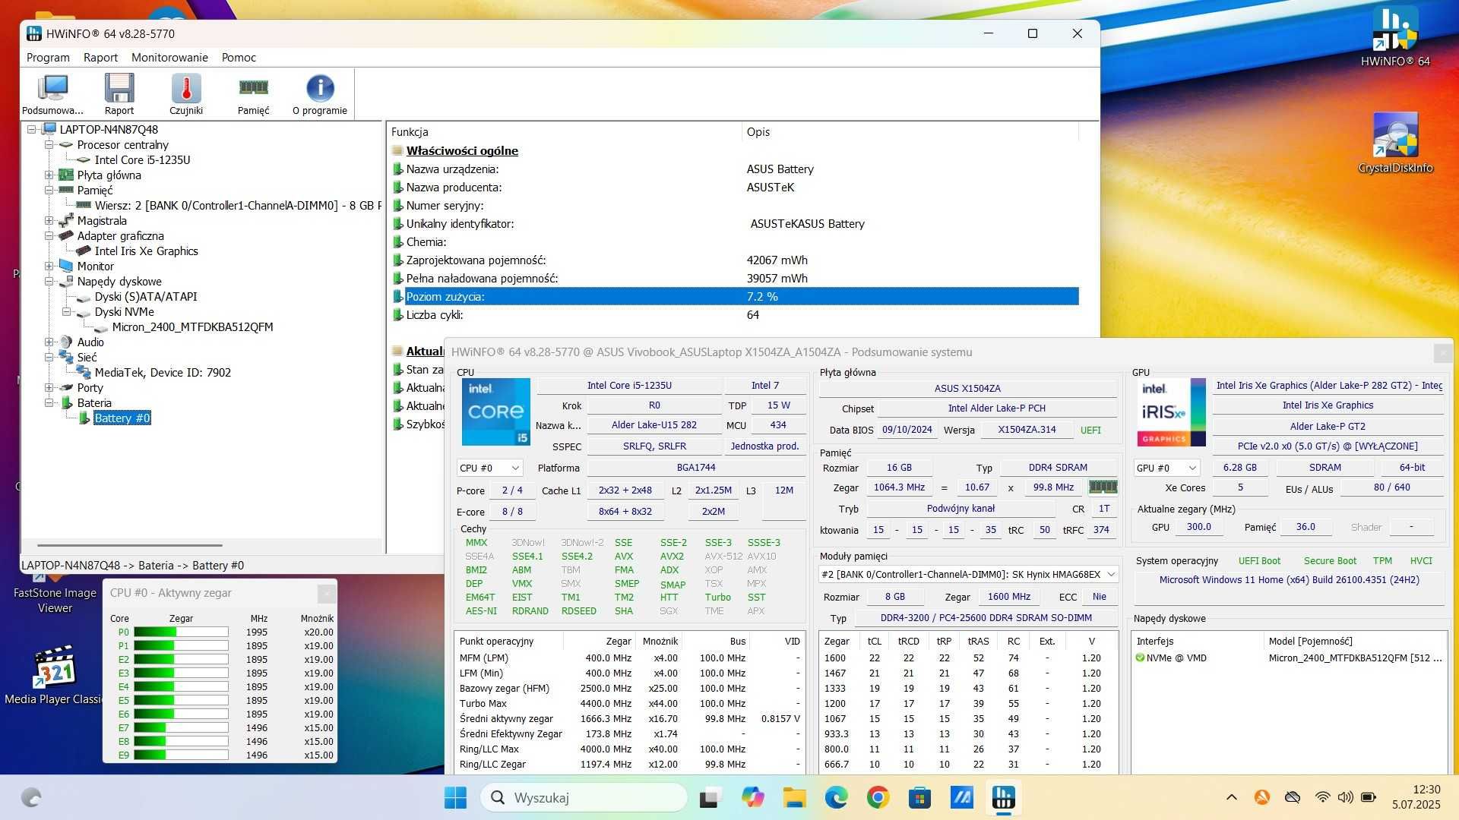Click the tree panel horizontal scrollbar

tap(129, 545)
